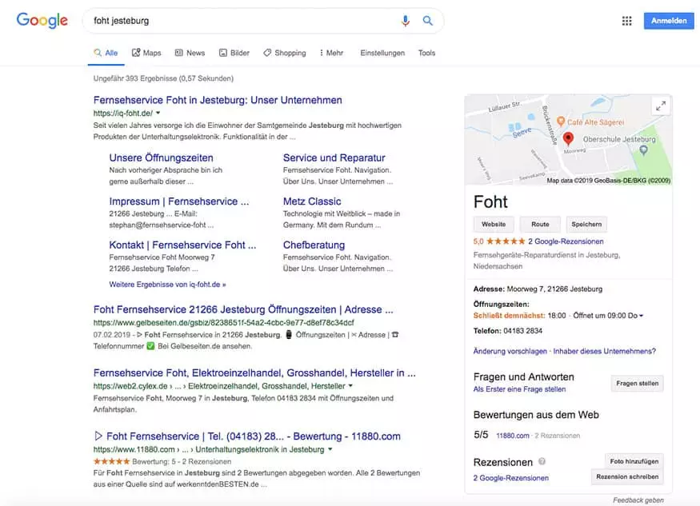Image resolution: width=700 pixels, height=506 pixels.
Task: Click Als Erster eine Frage stellen
Action: (519, 389)
